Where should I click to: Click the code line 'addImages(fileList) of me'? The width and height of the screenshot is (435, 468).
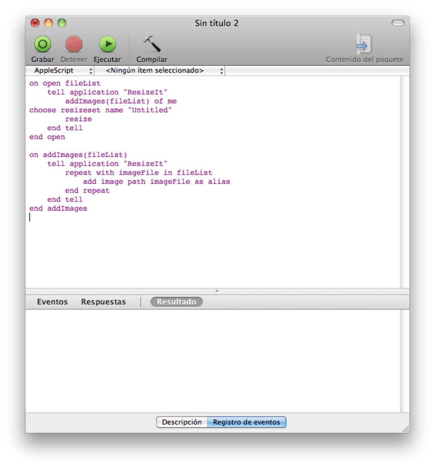coord(121,101)
